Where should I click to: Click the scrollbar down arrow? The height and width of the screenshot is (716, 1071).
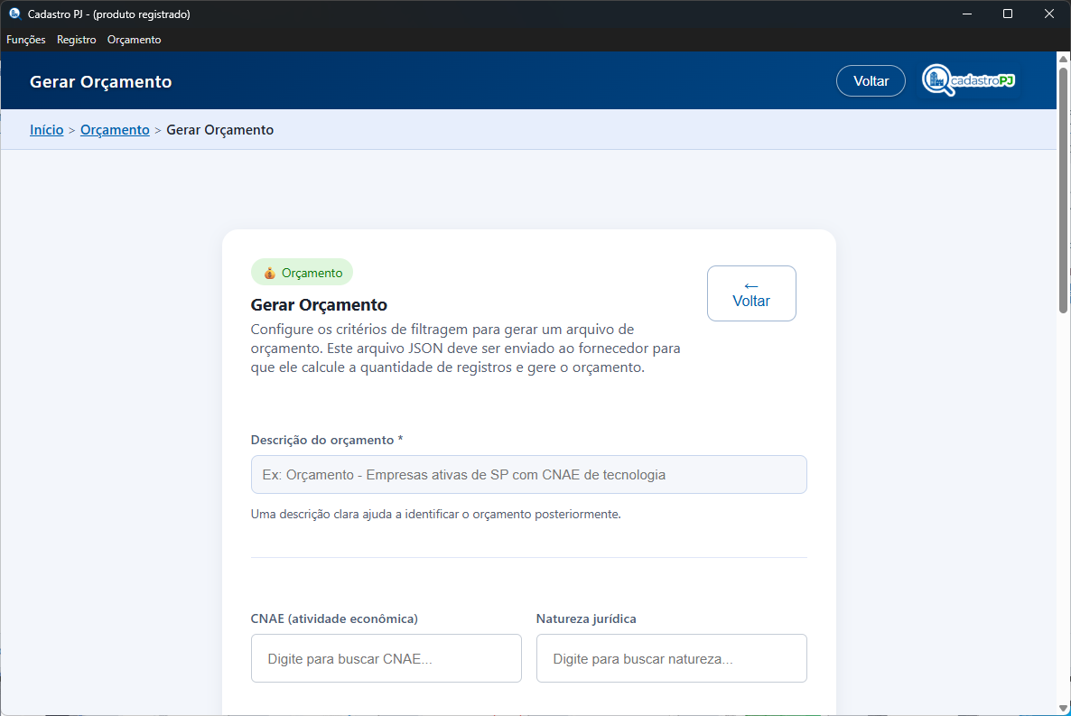point(1063,707)
